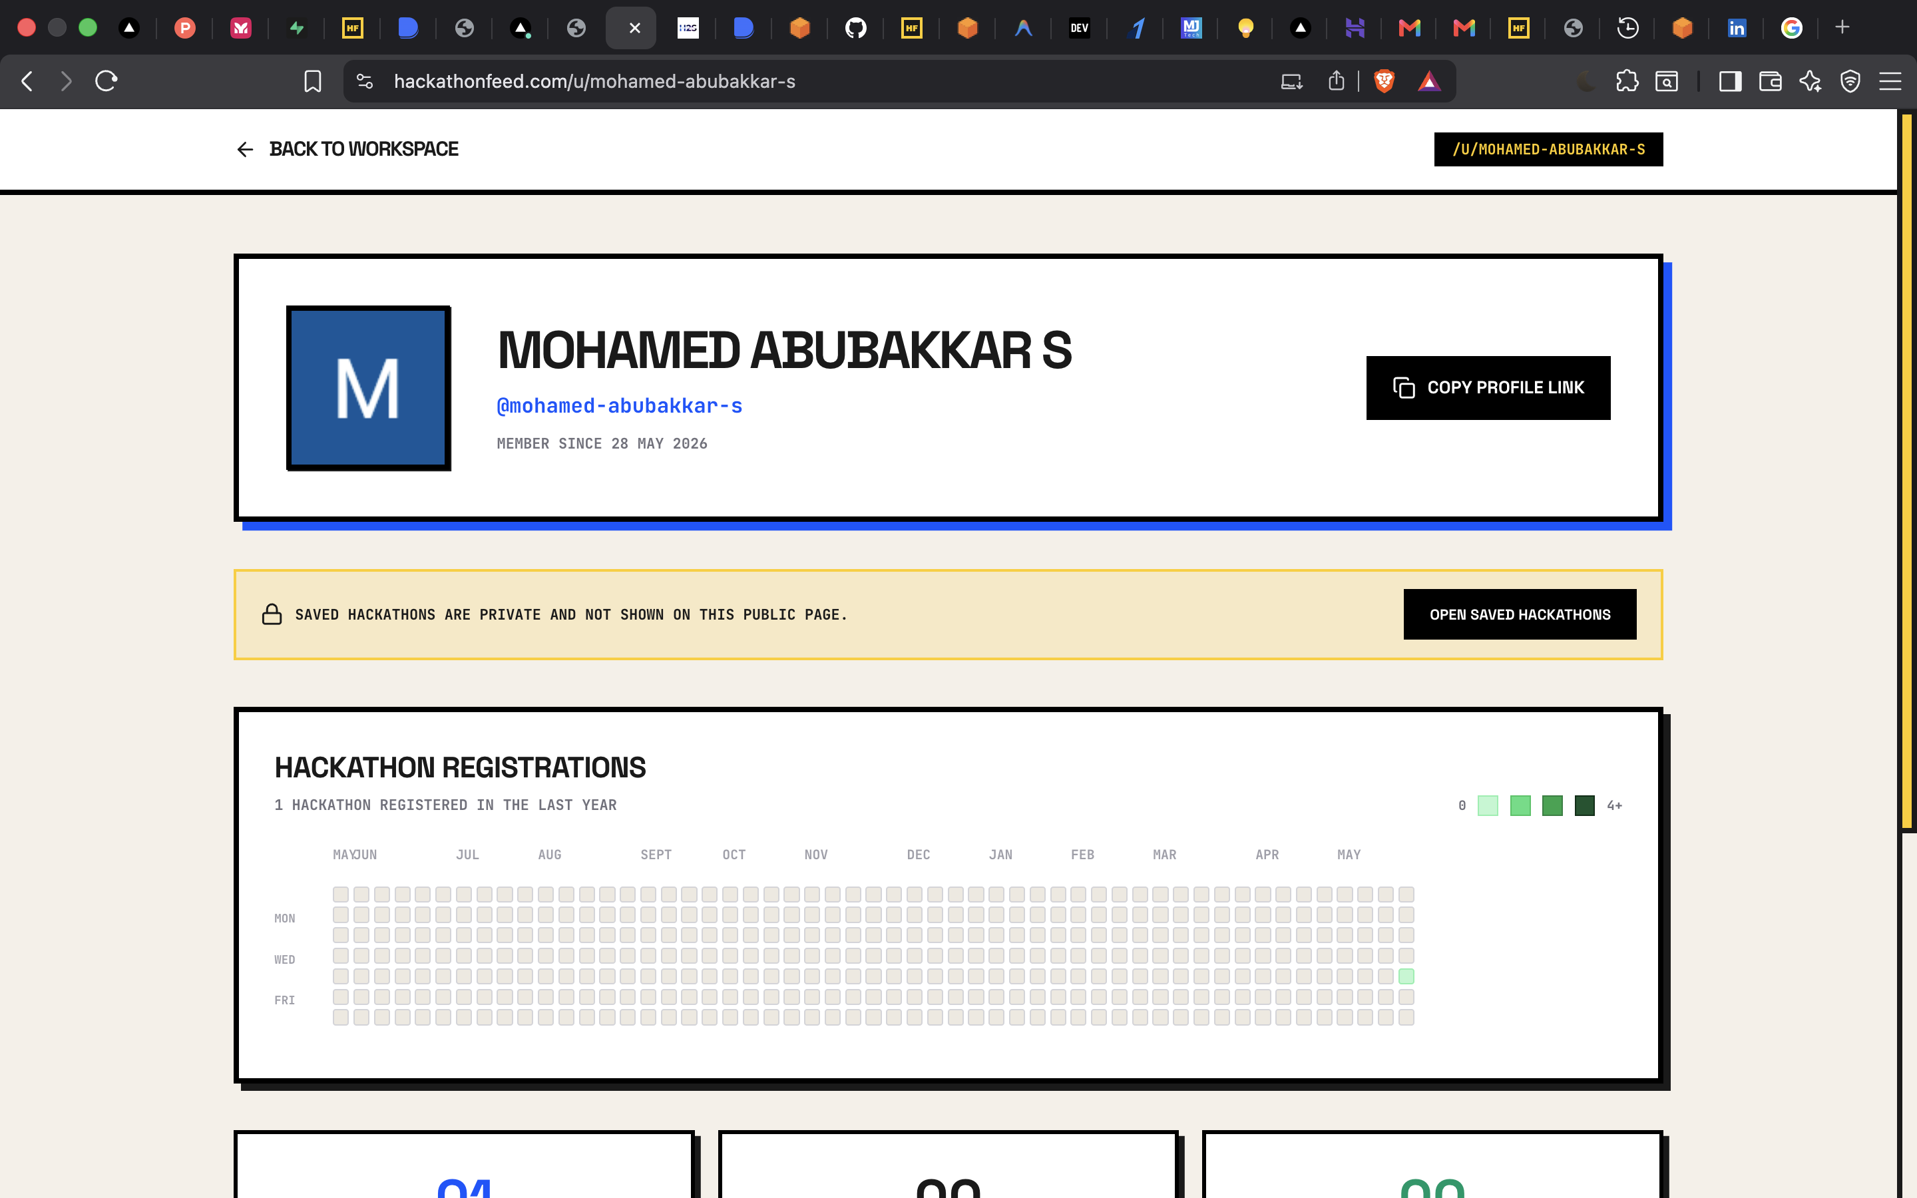Screen dimensions: 1917x1198
Task: Go back to the previous page
Action: [x=28, y=81]
